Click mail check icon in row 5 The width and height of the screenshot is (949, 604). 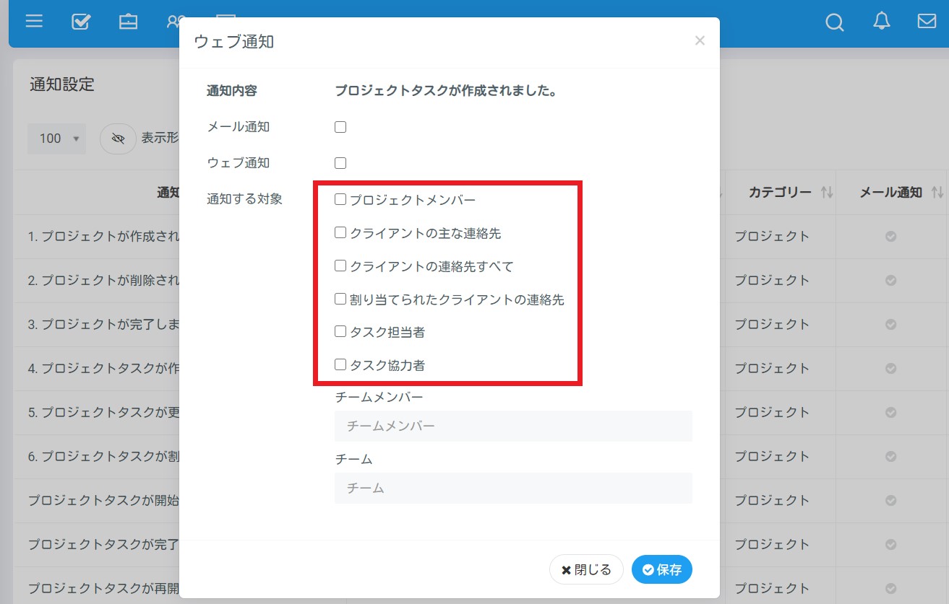(x=891, y=412)
